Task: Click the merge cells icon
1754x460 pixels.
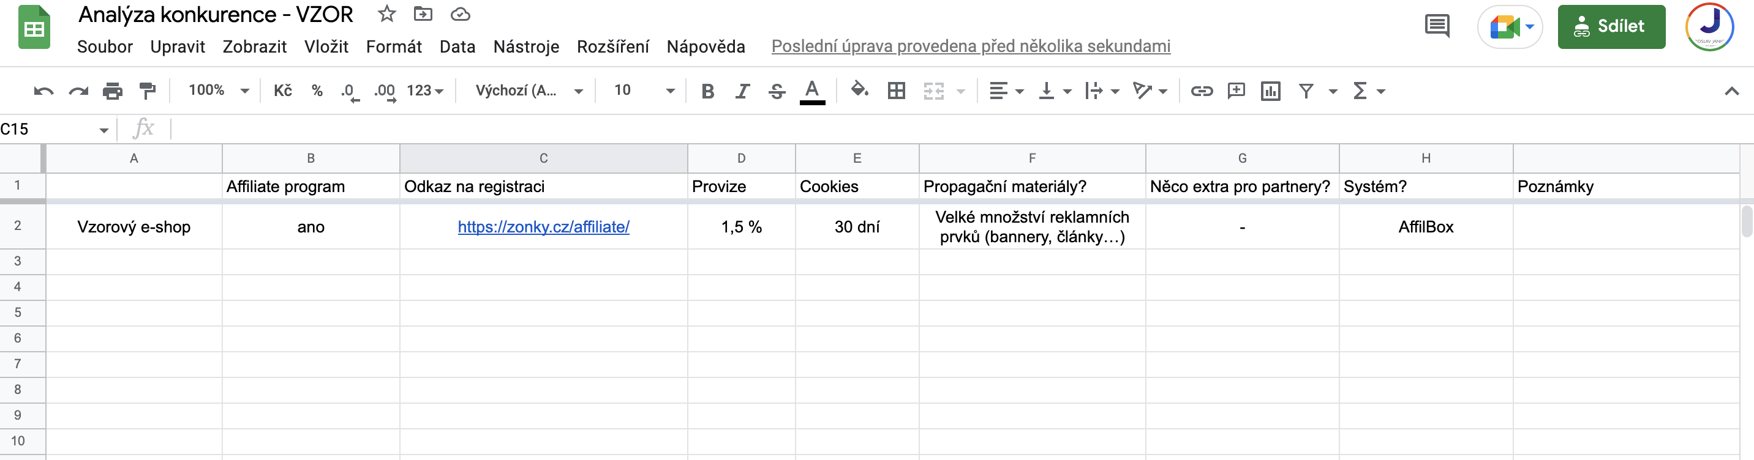Action: coord(933,91)
